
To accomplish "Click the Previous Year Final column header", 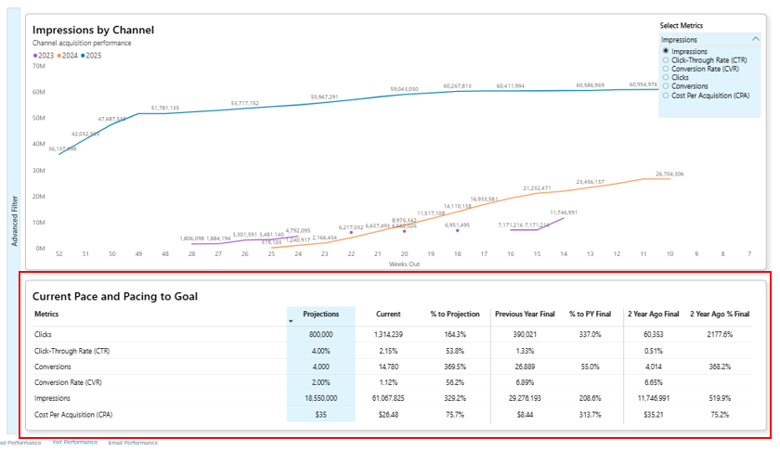I will [525, 314].
